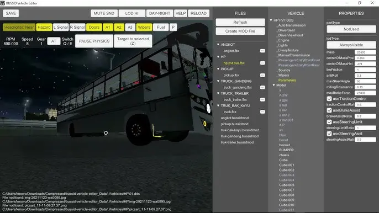Toggle R Signal
379x213 pixels.
(77, 27)
